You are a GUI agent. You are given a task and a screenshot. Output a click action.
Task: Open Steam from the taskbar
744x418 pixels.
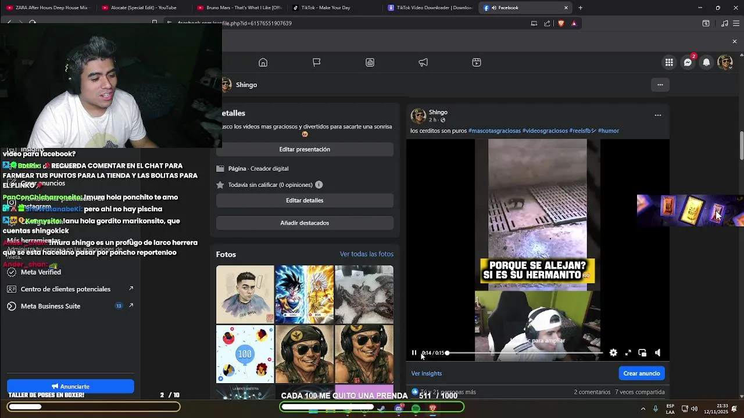tap(381, 409)
